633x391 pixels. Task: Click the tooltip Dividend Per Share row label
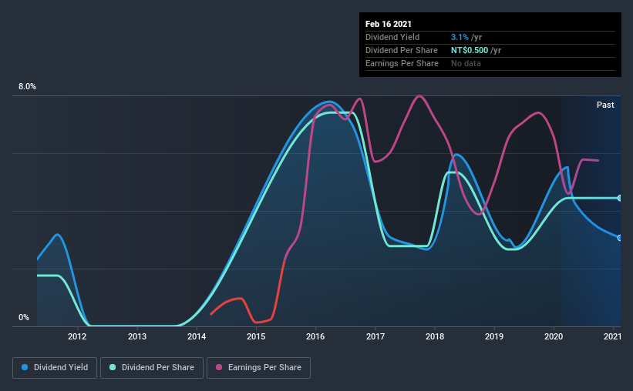[x=401, y=50]
